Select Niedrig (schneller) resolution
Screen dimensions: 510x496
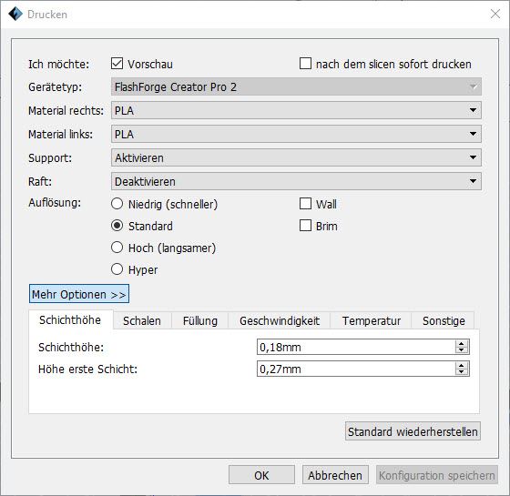[117, 204]
